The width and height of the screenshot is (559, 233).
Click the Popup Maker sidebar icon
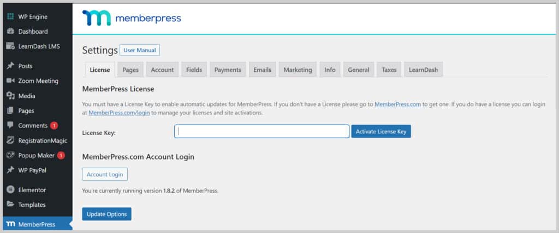10,156
